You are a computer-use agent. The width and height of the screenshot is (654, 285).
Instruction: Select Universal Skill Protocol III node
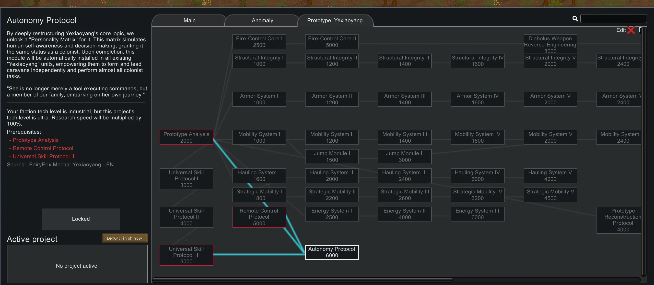pyautogui.click(x=186, y=255)
